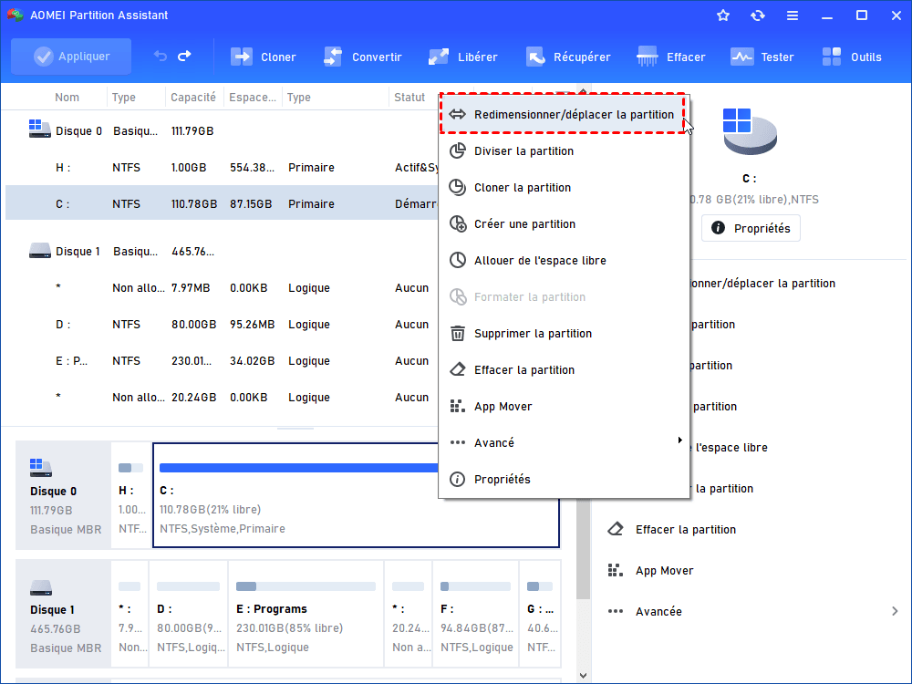This screenshot has width=912, height=684.
Task: Click the Appliquer button
Action: click(x=71, y=57)
